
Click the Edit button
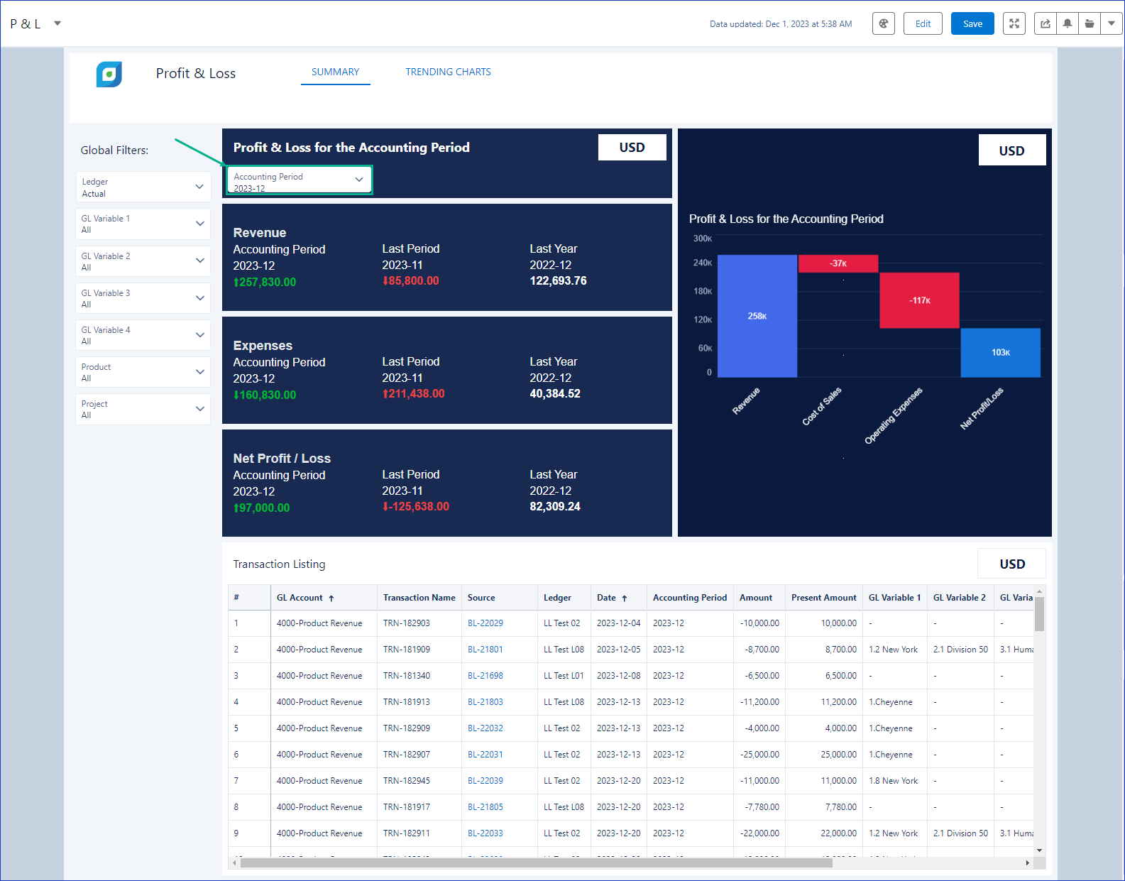point(923,23)
